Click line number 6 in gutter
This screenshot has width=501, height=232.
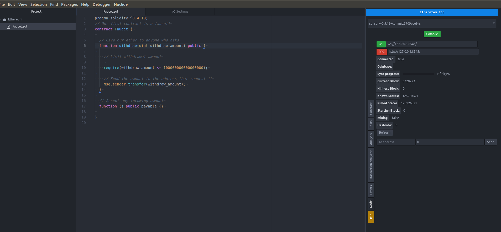85,46
